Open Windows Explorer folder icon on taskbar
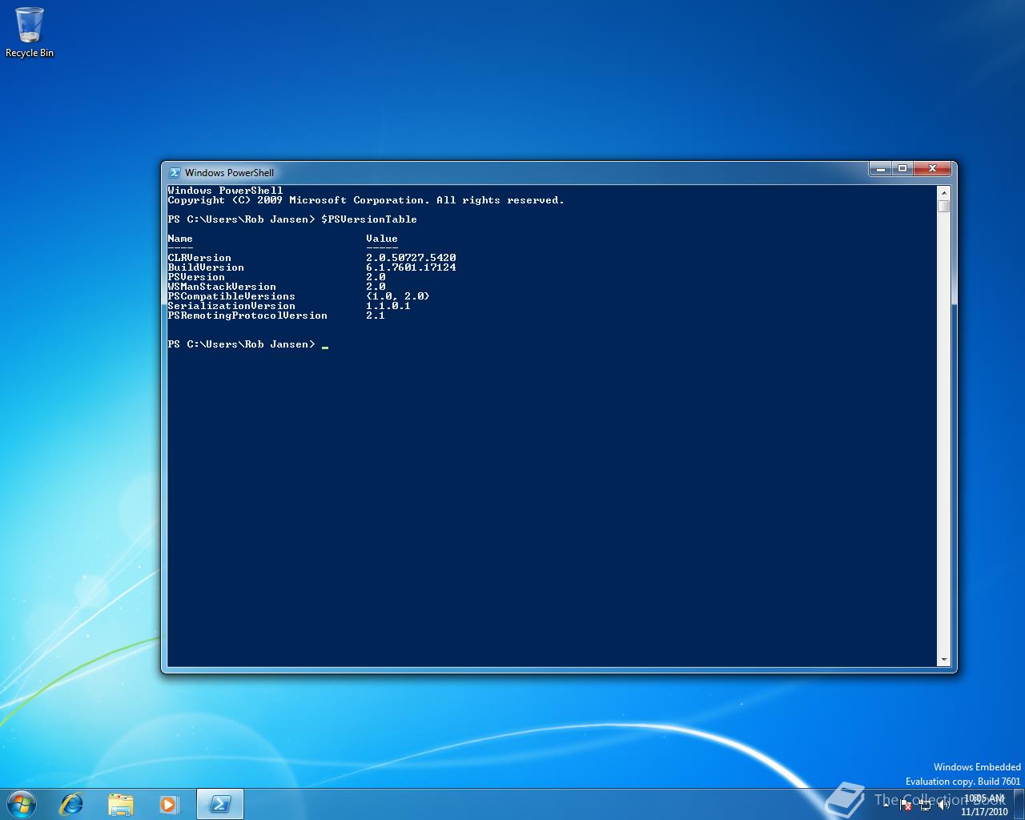This screenshot has width=1025, height=820. (x=120, y=804)
